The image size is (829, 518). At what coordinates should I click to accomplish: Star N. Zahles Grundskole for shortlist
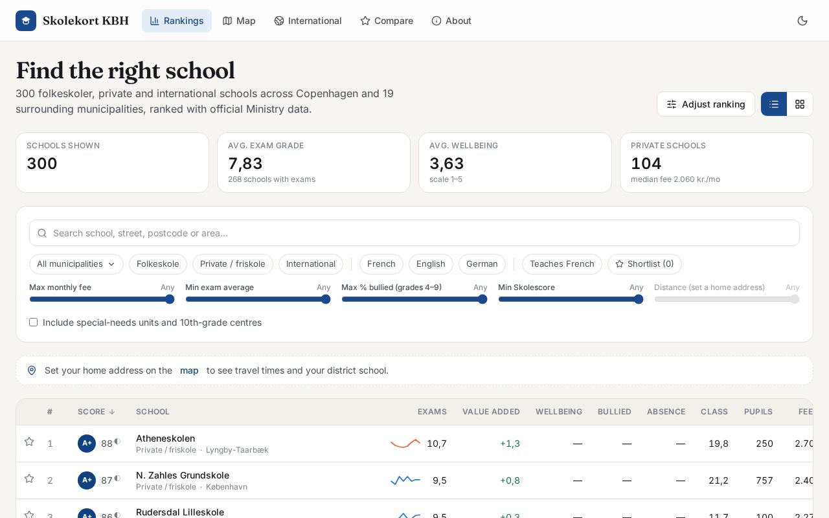coord(29,479)
